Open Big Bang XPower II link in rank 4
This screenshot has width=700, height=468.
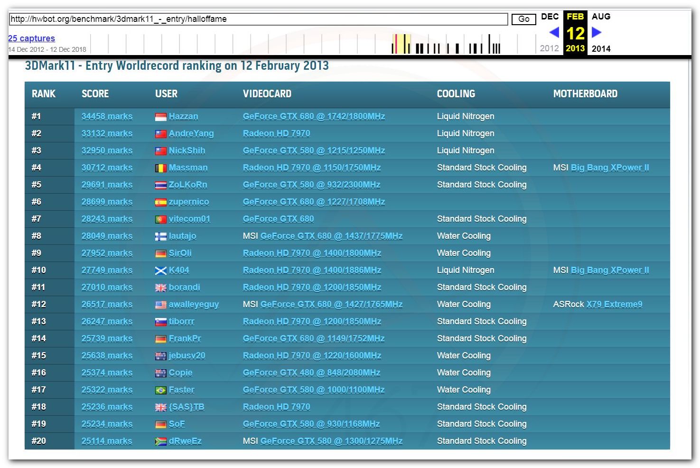tap(610, 168)
